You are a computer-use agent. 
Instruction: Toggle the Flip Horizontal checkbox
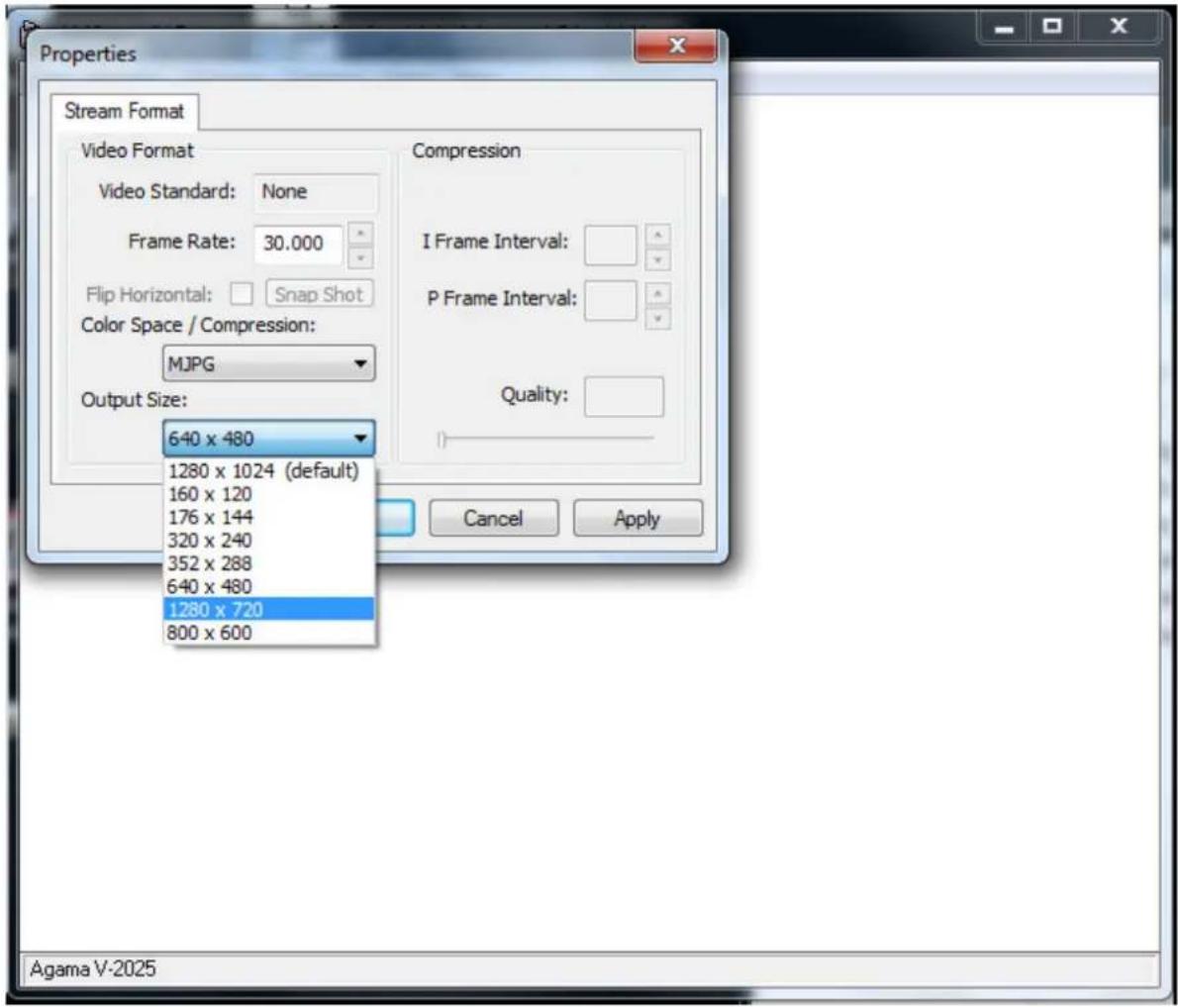pos(242,294)
